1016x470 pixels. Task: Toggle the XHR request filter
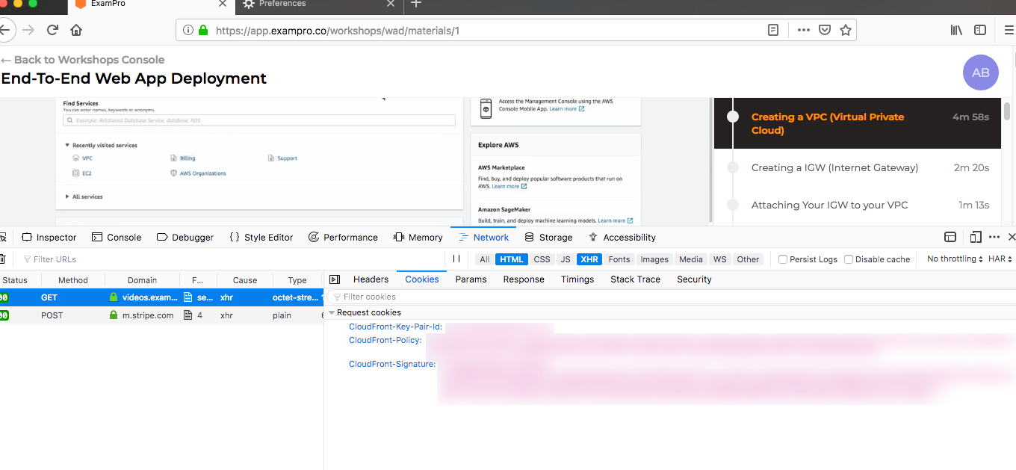pyautogui.click(x=589, y=259)
